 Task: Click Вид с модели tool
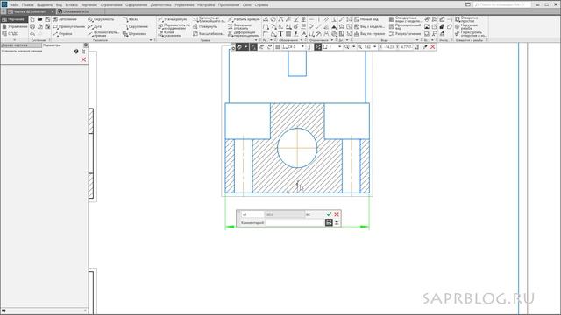coord(369,26)
